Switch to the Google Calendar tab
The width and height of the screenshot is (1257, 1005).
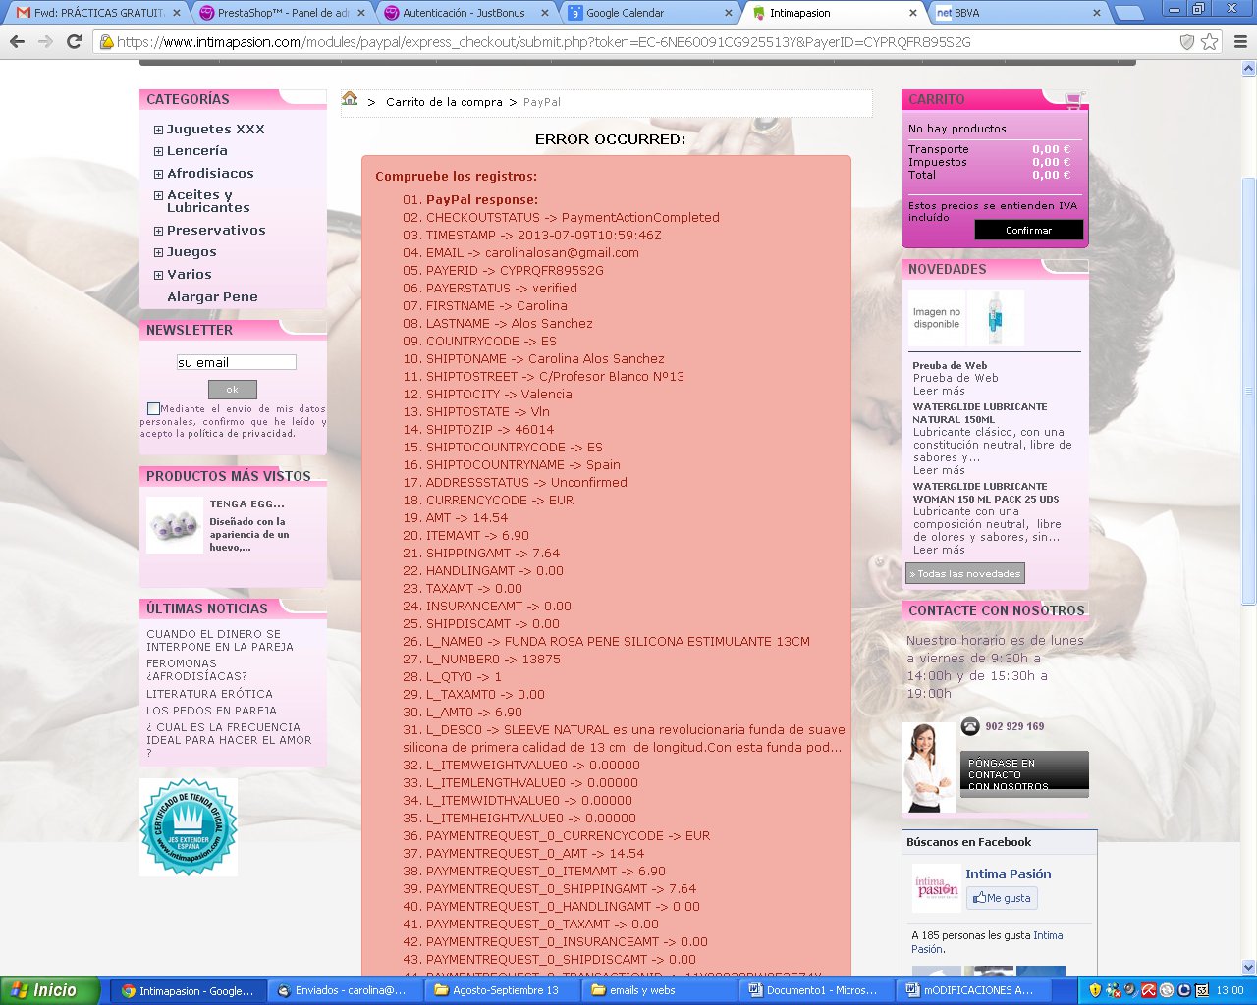tap(648, 13)
